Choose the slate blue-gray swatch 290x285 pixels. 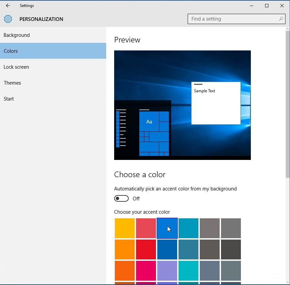[210, 271]
